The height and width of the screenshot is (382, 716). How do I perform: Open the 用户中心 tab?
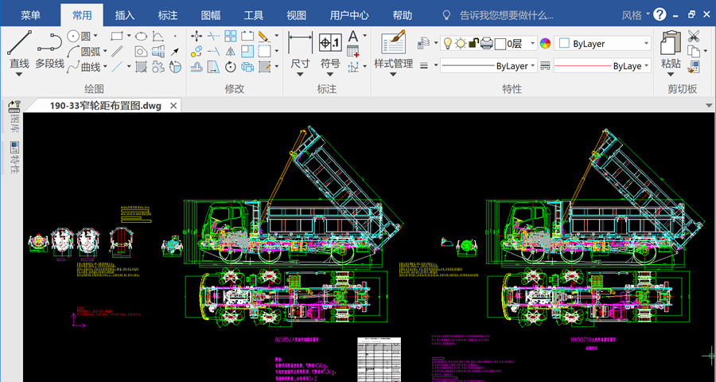tap(349, 15)
